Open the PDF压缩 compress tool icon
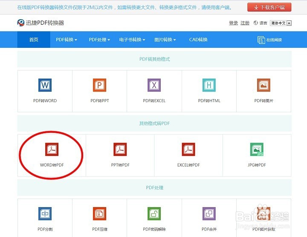The height and width of the screenshot is (237, 307). 99,214
